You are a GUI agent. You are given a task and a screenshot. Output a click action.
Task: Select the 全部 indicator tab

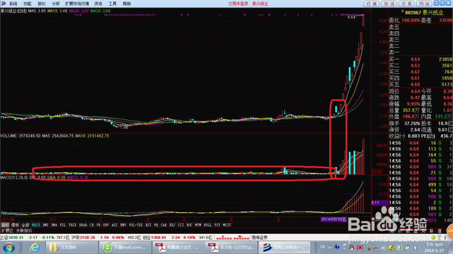coord(25,225)
